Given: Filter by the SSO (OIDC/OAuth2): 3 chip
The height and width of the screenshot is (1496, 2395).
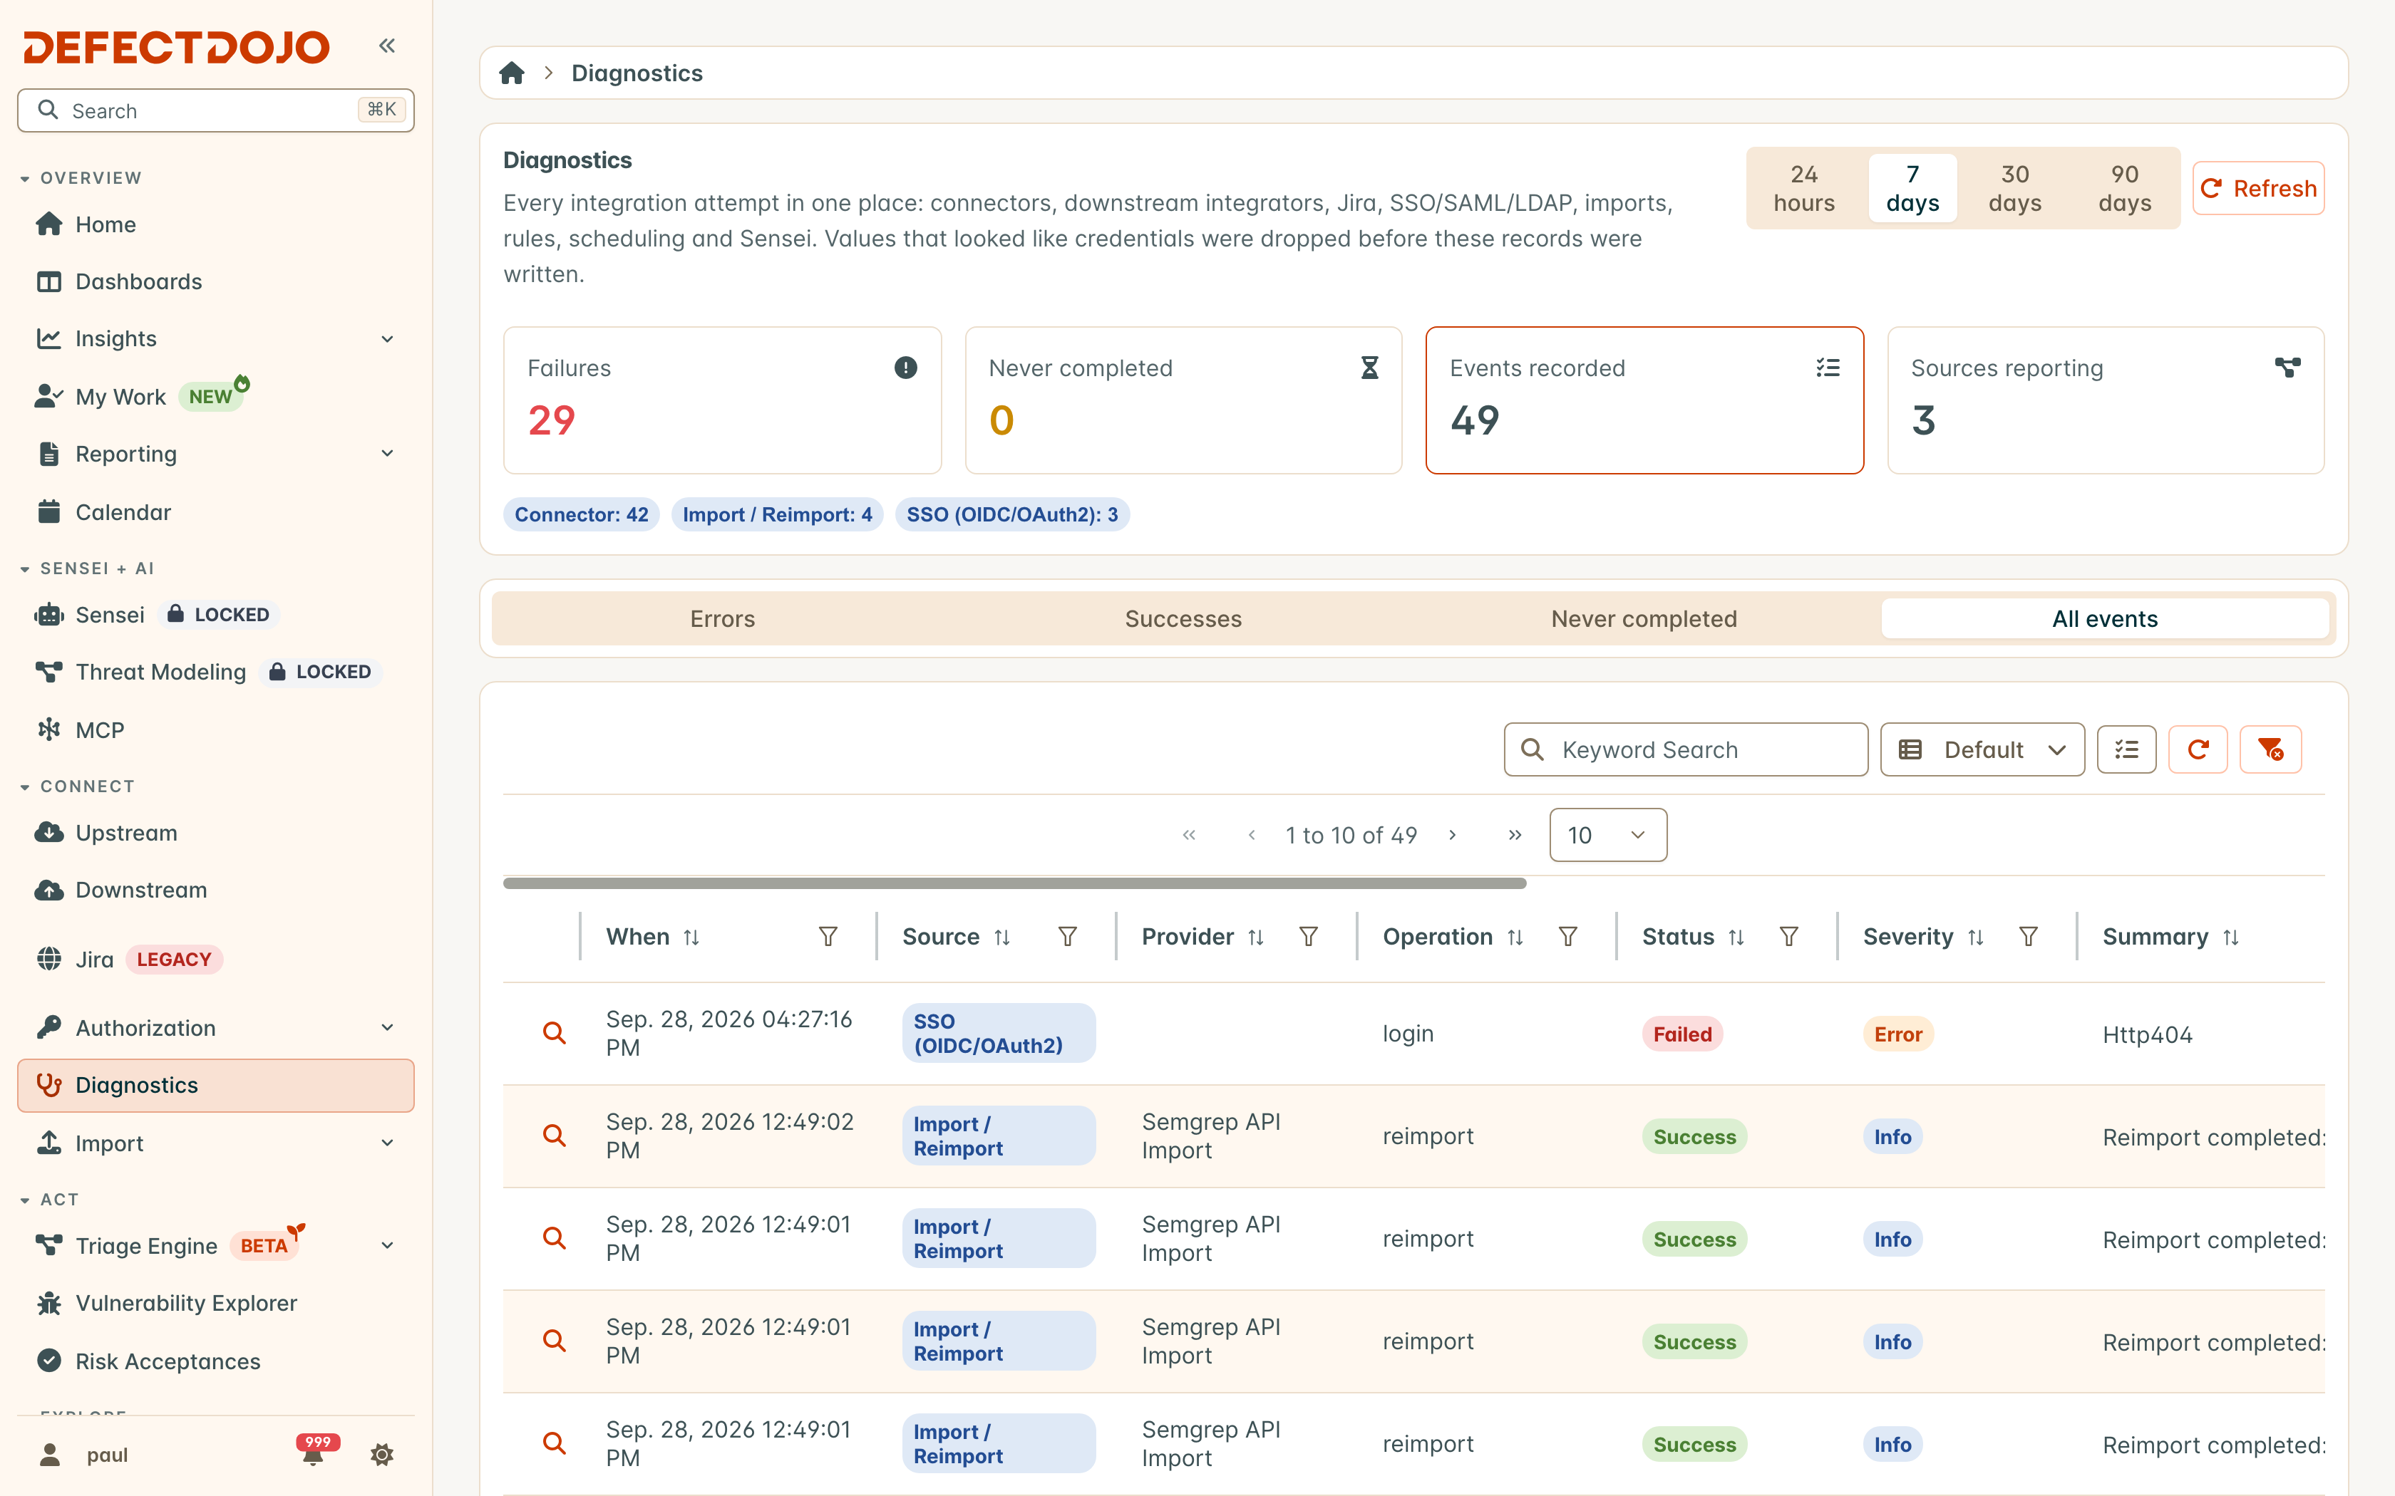Looking at the screenshot, I should (x=1012, y=514).
